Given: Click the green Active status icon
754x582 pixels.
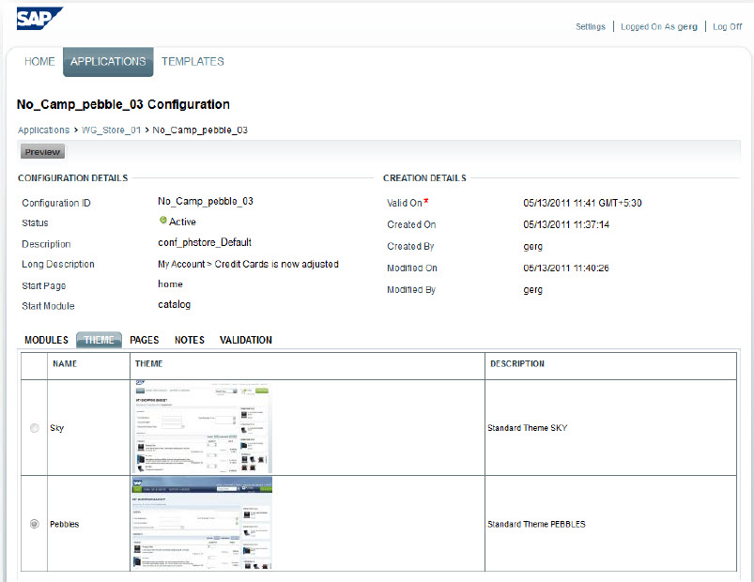Looking at the screenshot, I should [x=163, y=222].
